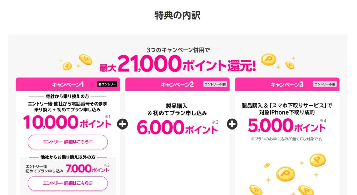Image resolution: width=357 pixels, height=195 pixels.
Task: Select the キャンペーン2 header
Action: click(x=177, y=84)
